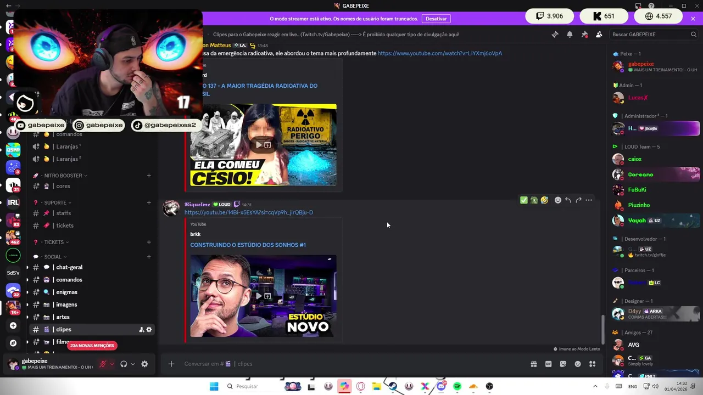Create invite for clipes channel

point(141,330)
